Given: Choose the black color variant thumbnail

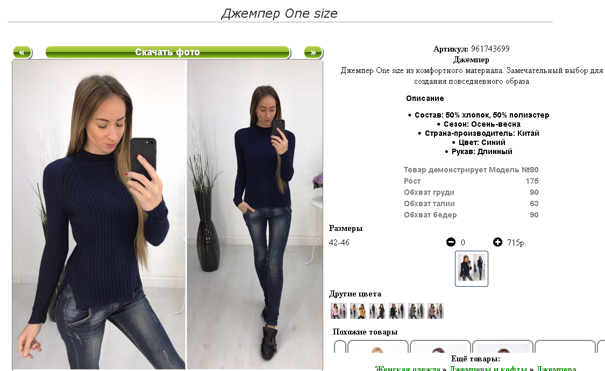Looking at the screenshot, I should (397, 311).
